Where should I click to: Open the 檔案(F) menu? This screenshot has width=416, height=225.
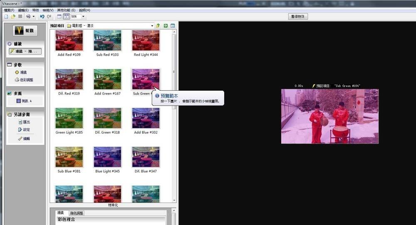click(8, 10)
